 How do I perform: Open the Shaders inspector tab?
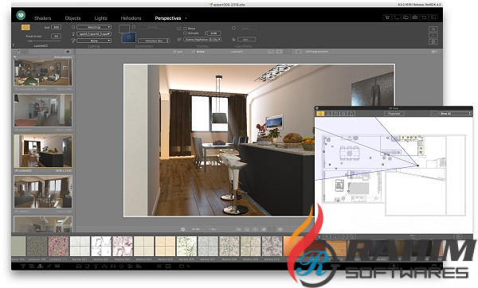click(43, 18)
